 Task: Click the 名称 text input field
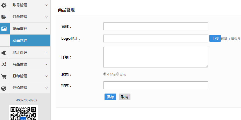coord(156,26)
